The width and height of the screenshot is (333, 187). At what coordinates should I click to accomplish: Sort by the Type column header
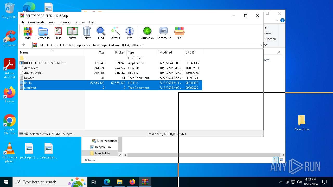142,52
